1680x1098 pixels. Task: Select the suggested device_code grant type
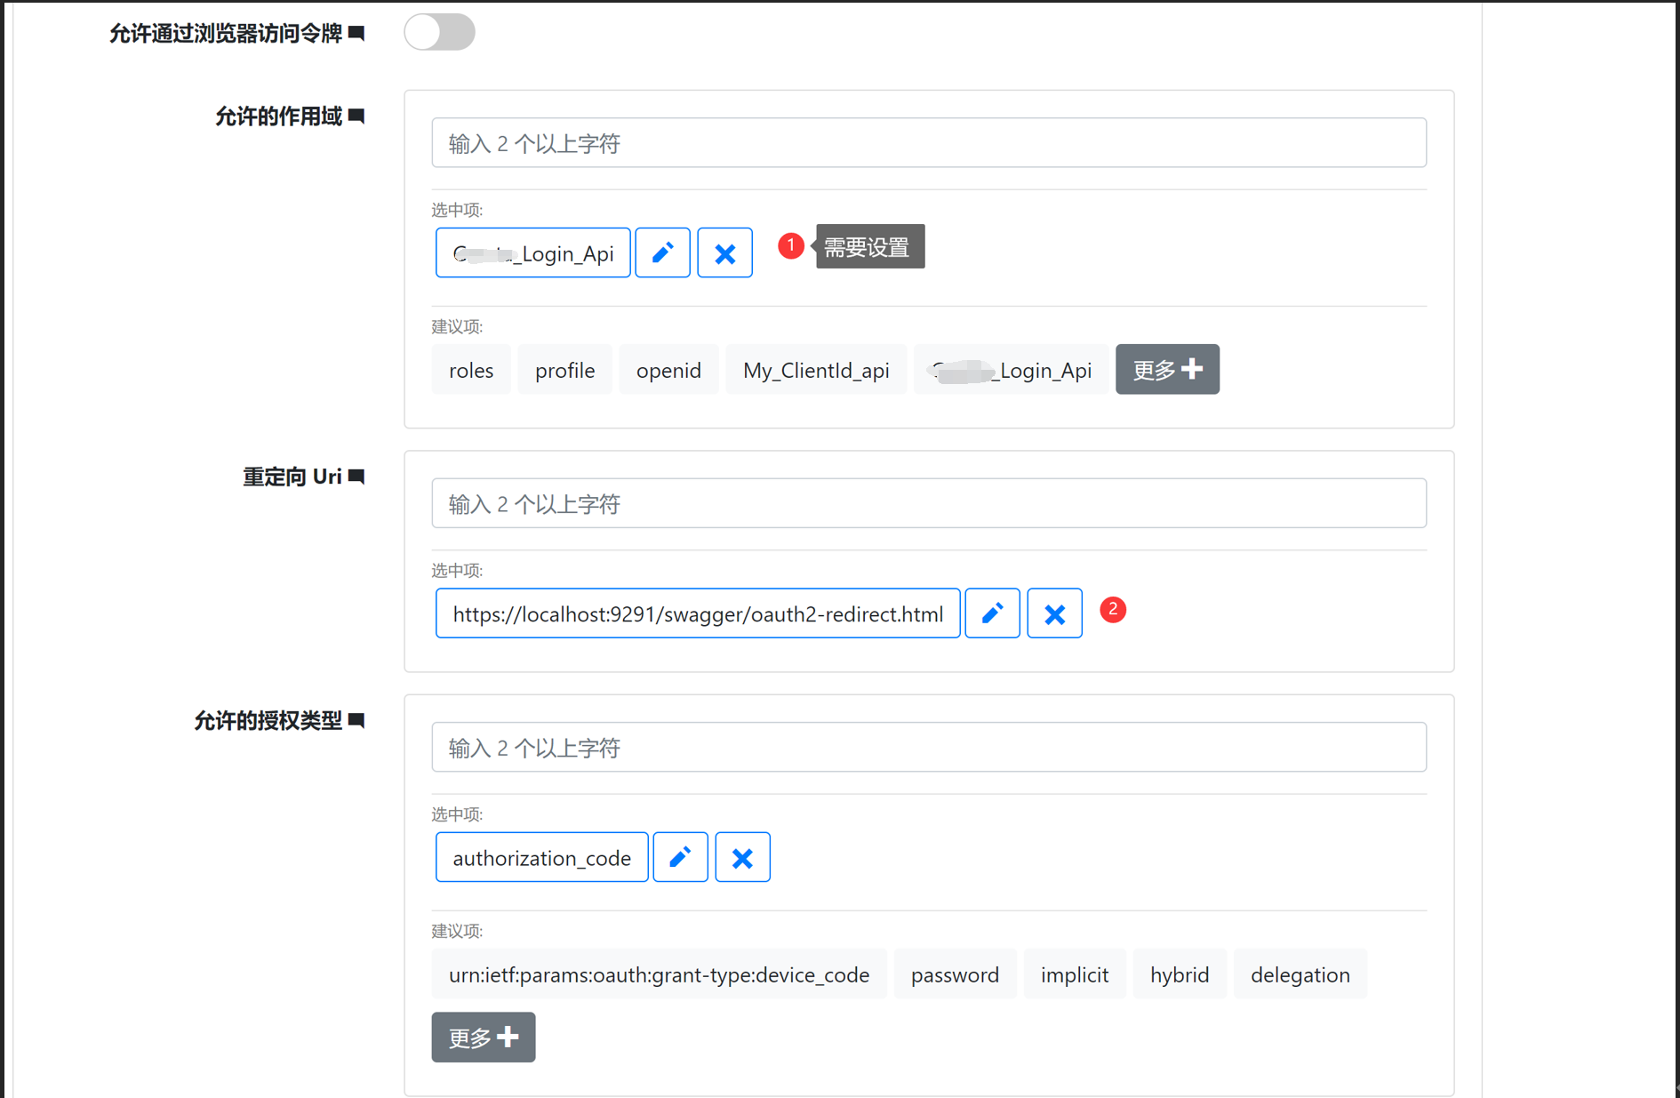659,974
